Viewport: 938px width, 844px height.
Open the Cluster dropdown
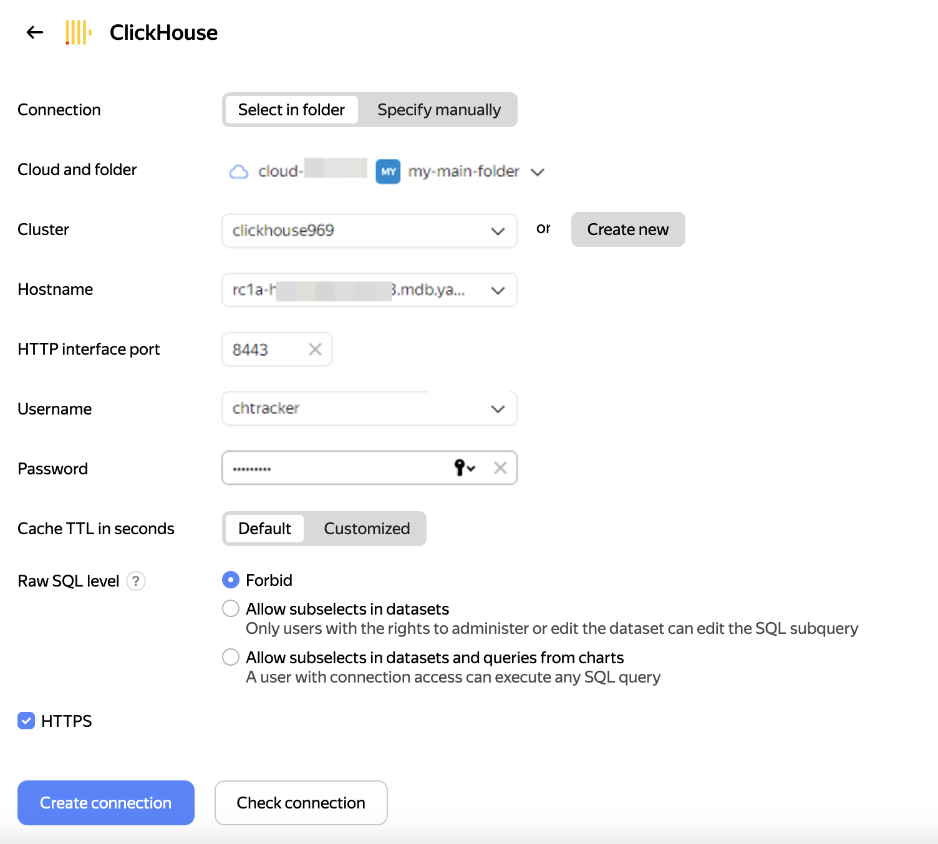497,231
